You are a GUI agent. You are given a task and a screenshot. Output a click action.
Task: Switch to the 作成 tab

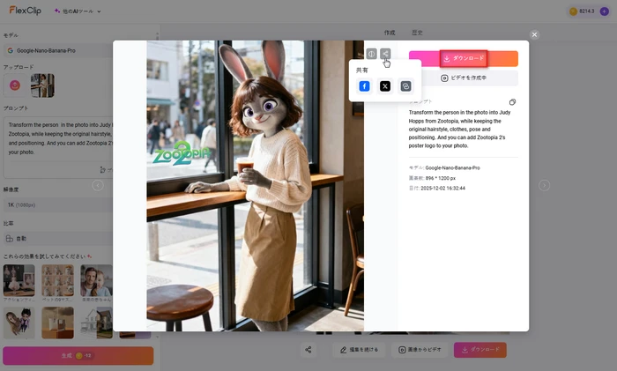[x=390, y=33]
